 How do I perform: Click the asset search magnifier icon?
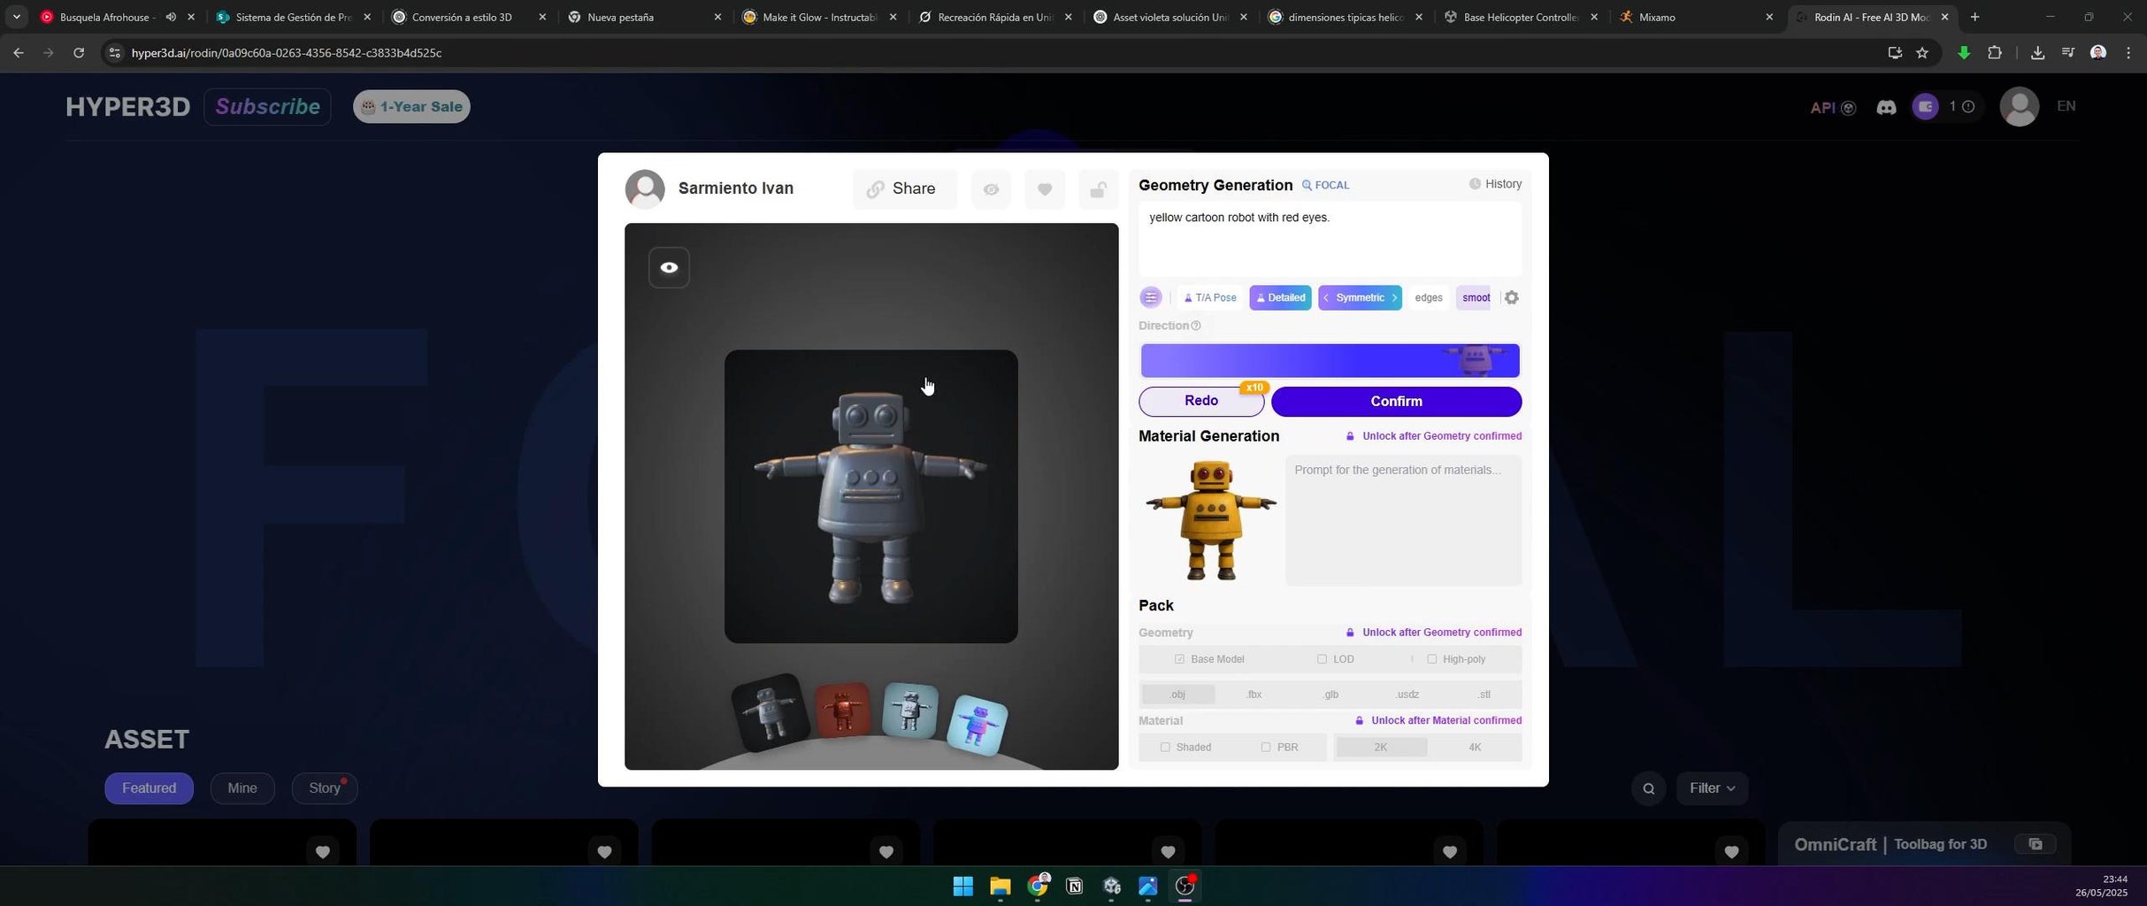pyautogui.click(x=1648, y=788)
